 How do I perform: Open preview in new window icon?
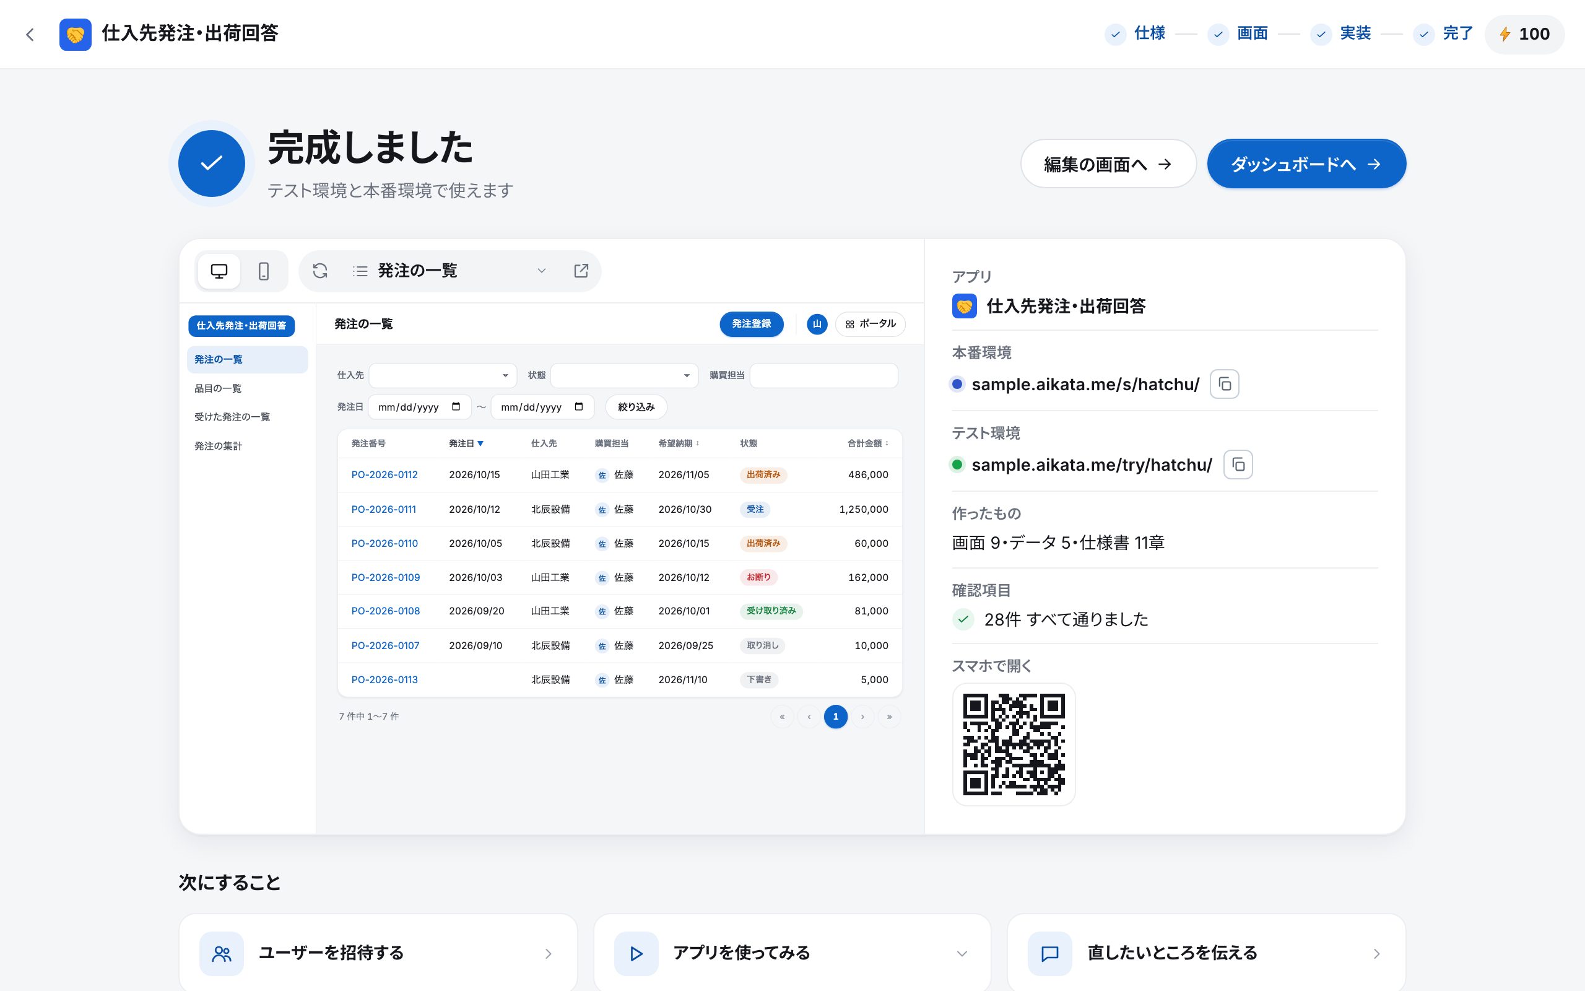pos(581,271)
